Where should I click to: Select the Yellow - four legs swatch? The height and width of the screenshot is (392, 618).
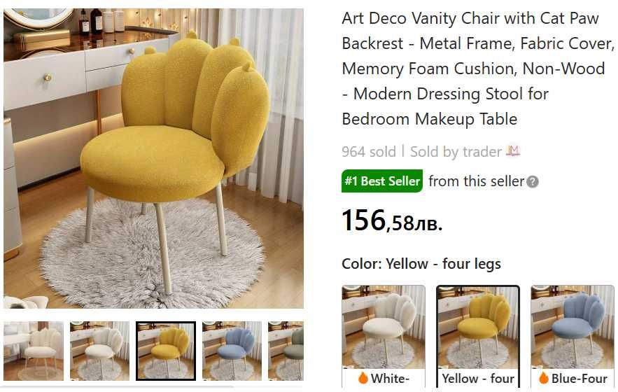[x=478, y=336]
